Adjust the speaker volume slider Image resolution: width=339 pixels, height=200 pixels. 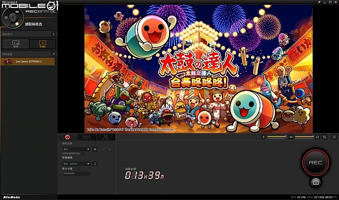(x=305, y=137)
